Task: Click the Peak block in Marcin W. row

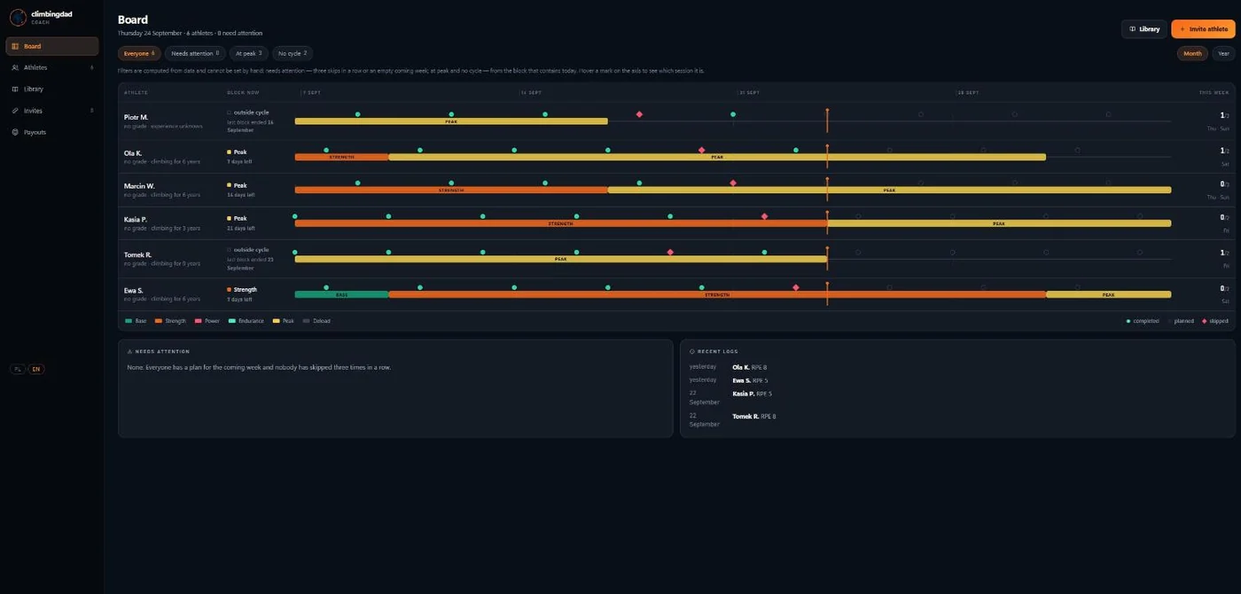Action: (889, 190)
